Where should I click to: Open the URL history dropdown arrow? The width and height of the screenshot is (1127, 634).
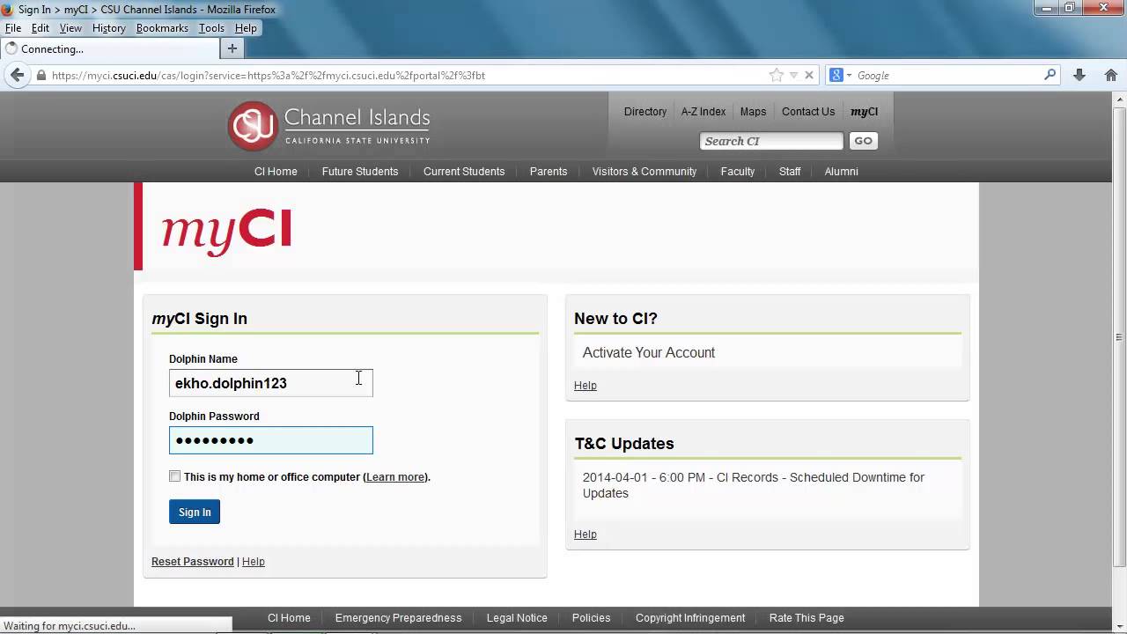tap(793, 75)
